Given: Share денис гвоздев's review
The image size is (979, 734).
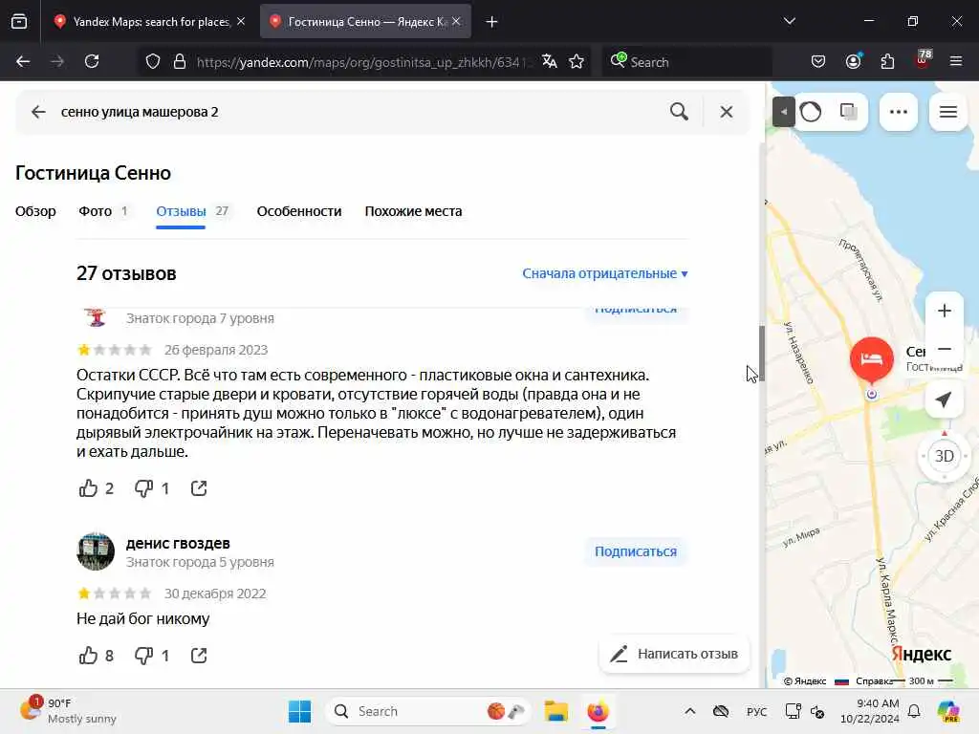Looking at the screenshot, I should click(199, 656).
